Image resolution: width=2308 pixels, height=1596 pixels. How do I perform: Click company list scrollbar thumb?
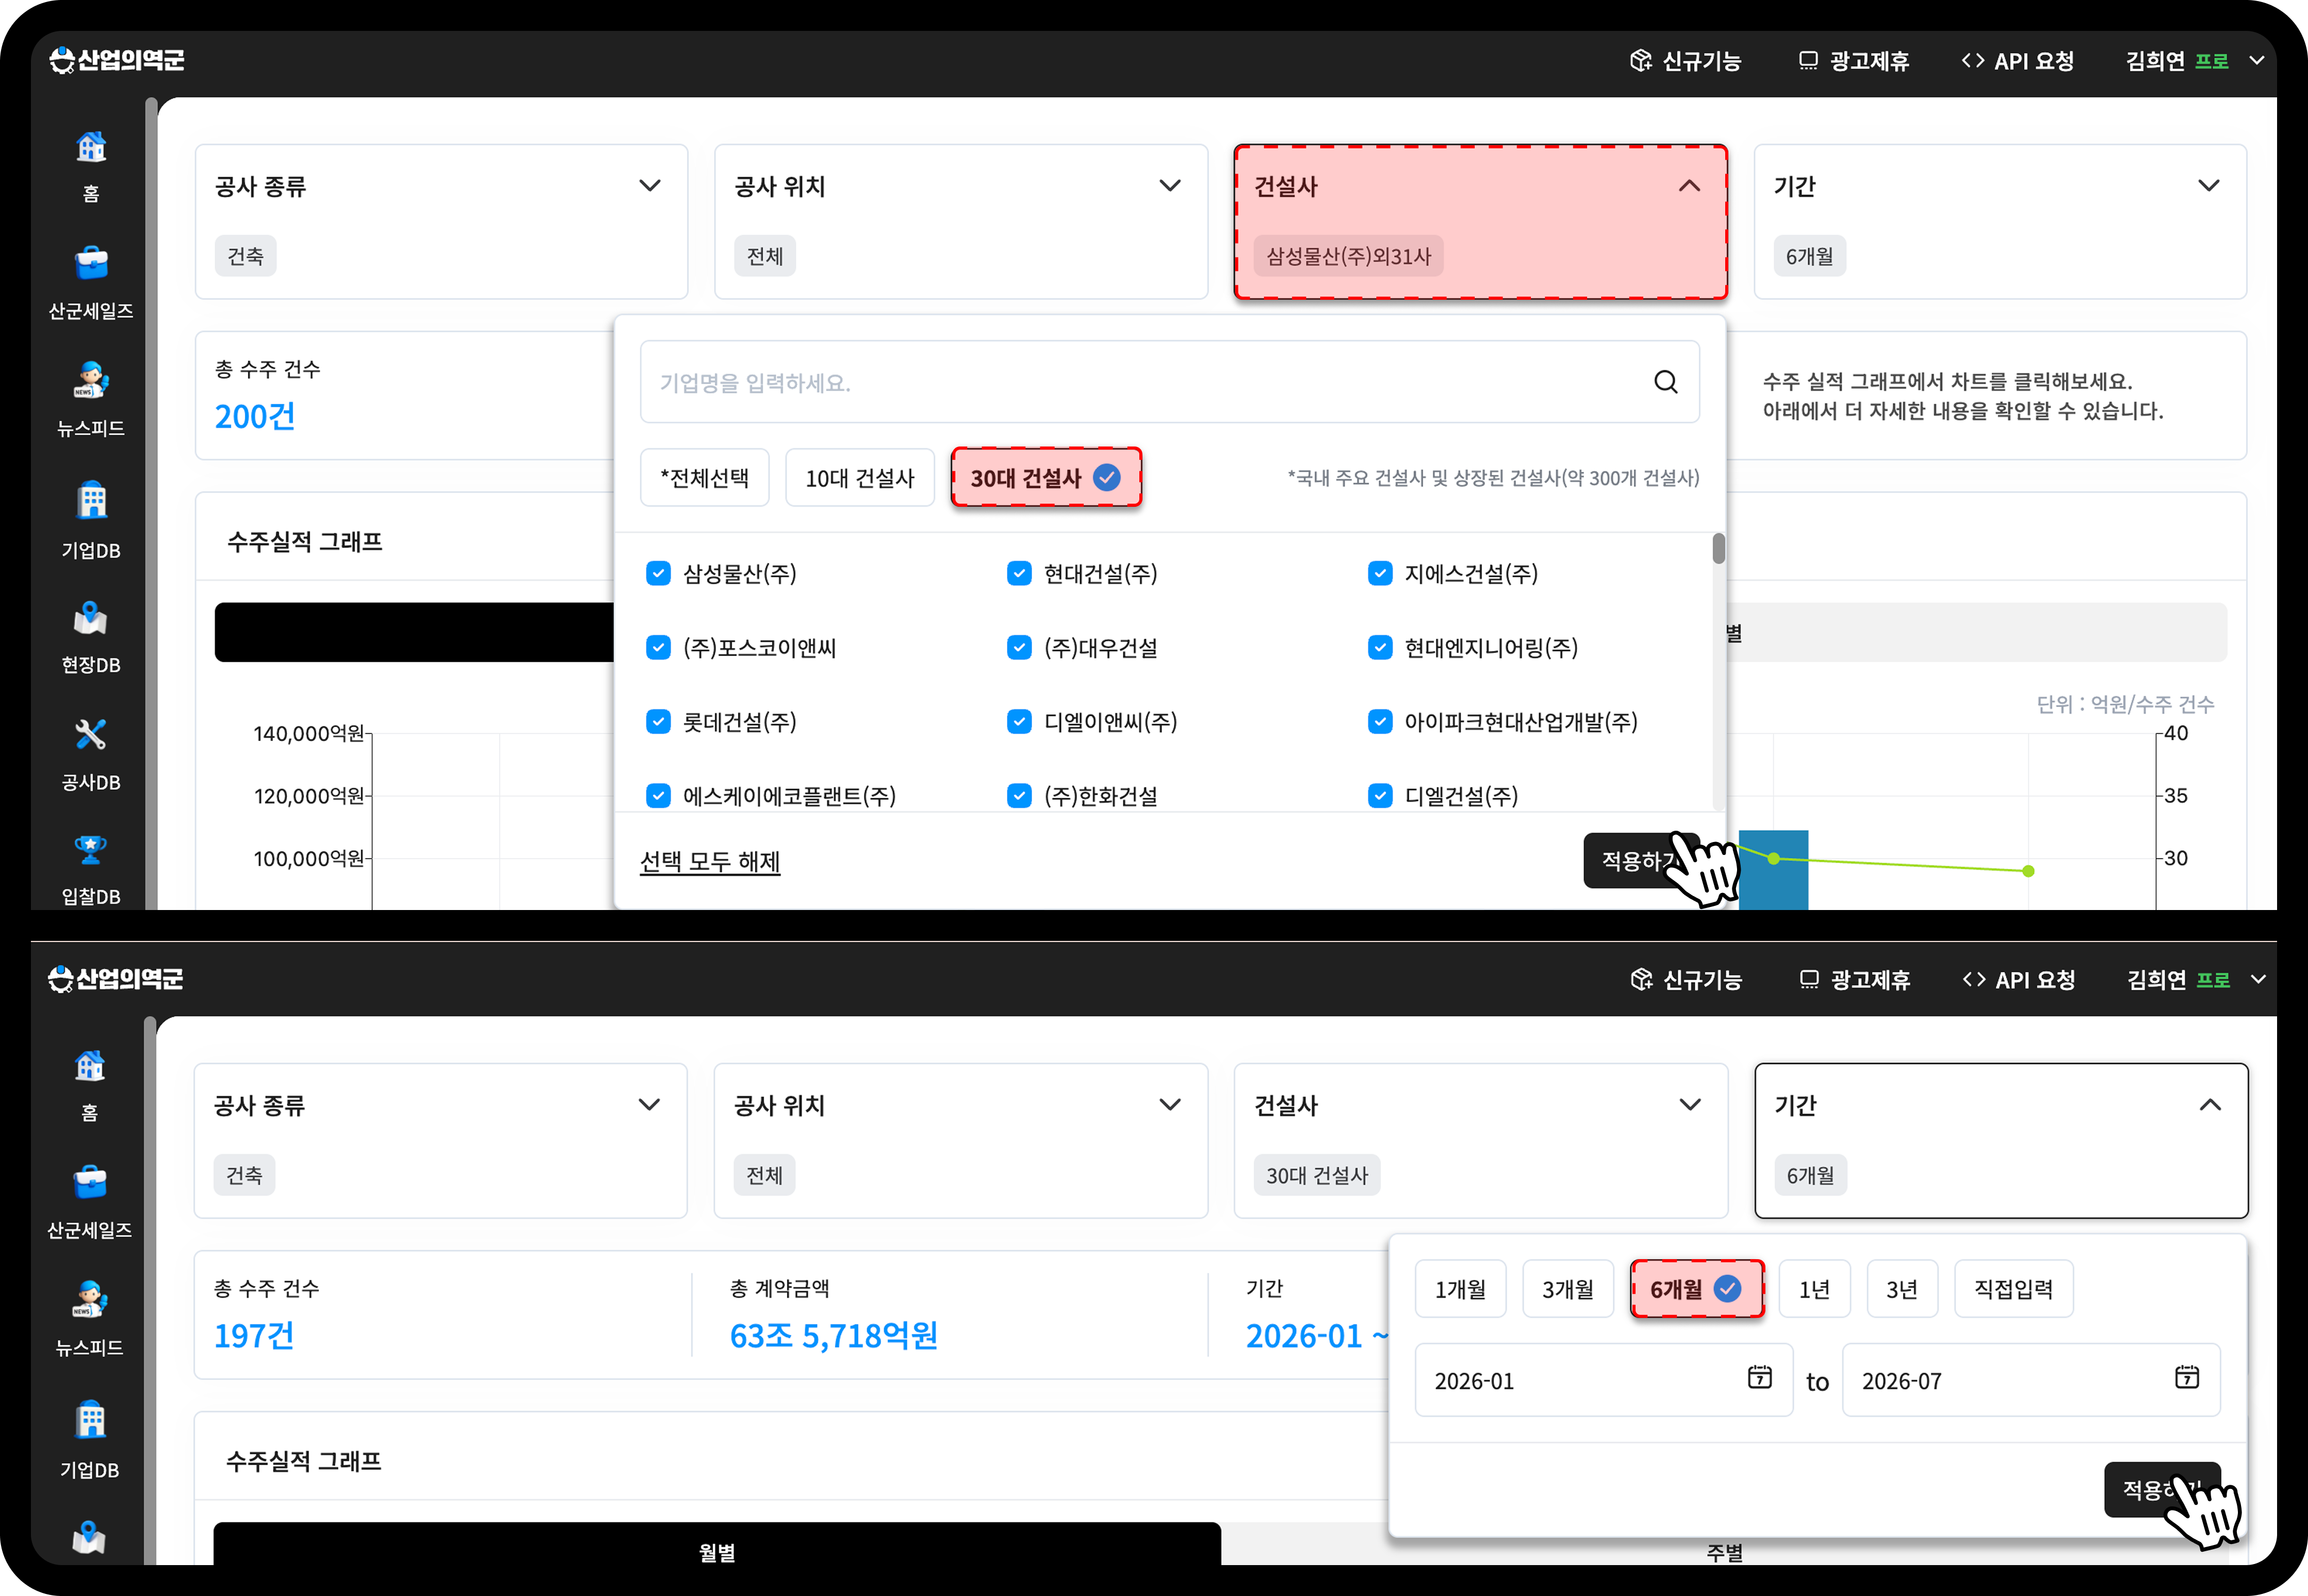[x=1719, y=548]
